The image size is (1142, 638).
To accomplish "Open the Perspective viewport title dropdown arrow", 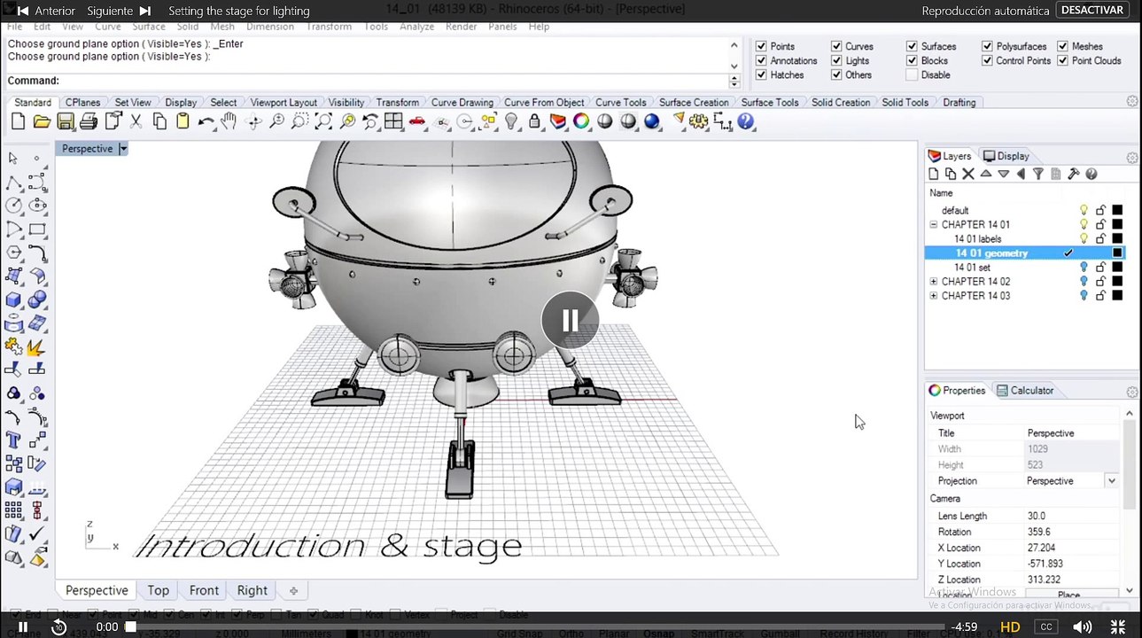I will point(123,149).
